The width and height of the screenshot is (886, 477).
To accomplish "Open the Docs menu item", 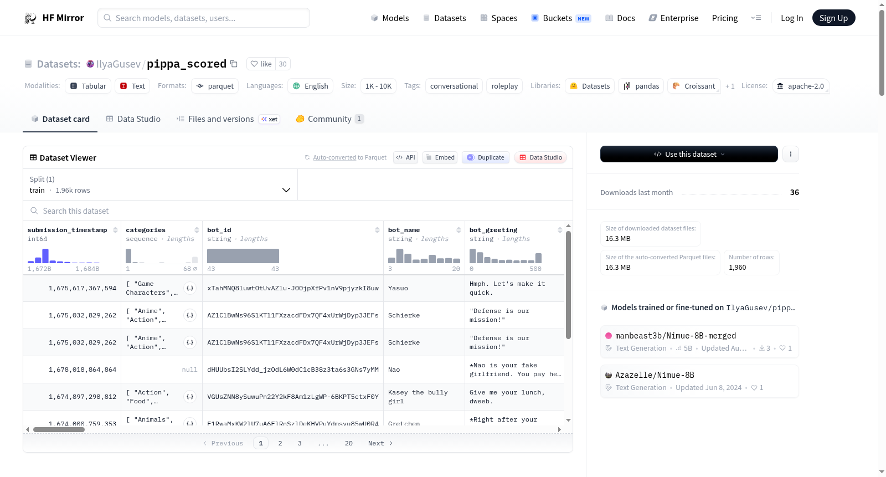I will [x=620, y=18].
